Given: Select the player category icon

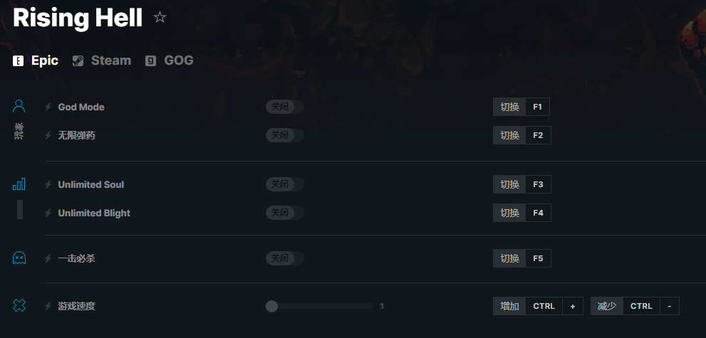Looking at the screenshot, I should 19,107.
